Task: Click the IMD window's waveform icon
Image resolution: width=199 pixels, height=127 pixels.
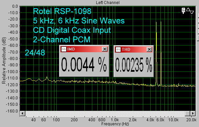Action: click(x=64, y=49)
